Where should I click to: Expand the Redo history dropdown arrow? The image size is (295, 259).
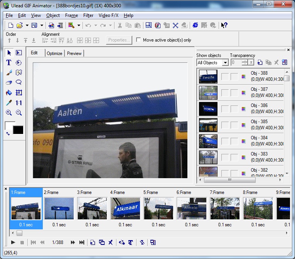(x=110, y=25)
